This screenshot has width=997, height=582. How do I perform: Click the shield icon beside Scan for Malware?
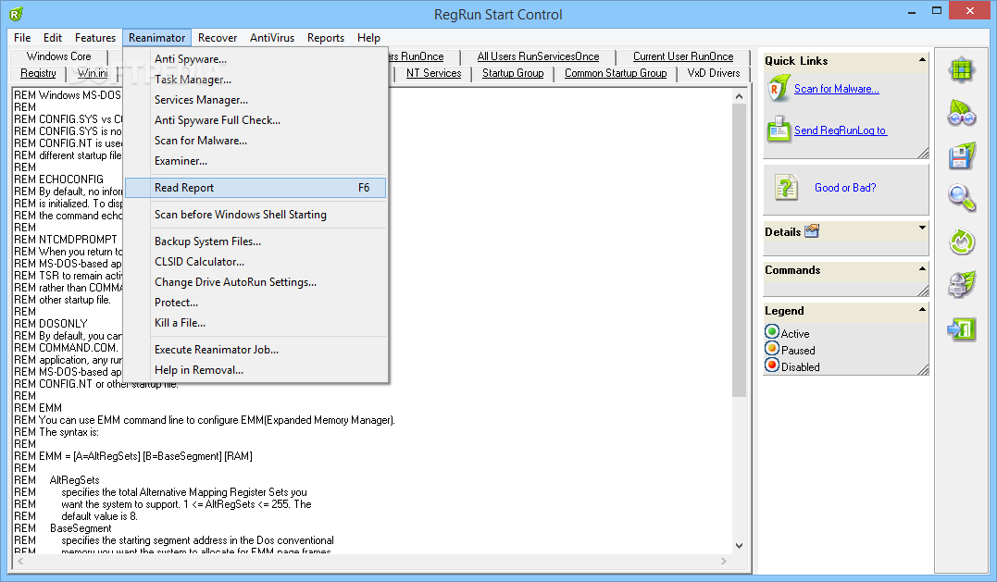(779, 89)
